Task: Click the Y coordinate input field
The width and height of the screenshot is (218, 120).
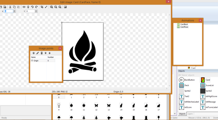Action: pyautogui.click(x=30, y=11)
